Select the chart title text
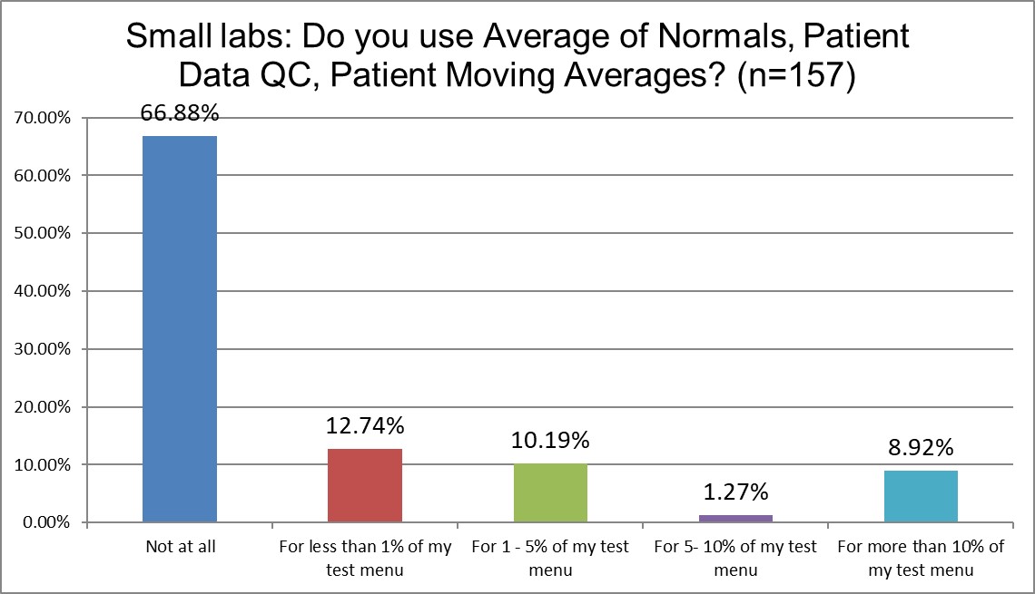This screenshot has height=594, width=1035. tap(517, 56)
